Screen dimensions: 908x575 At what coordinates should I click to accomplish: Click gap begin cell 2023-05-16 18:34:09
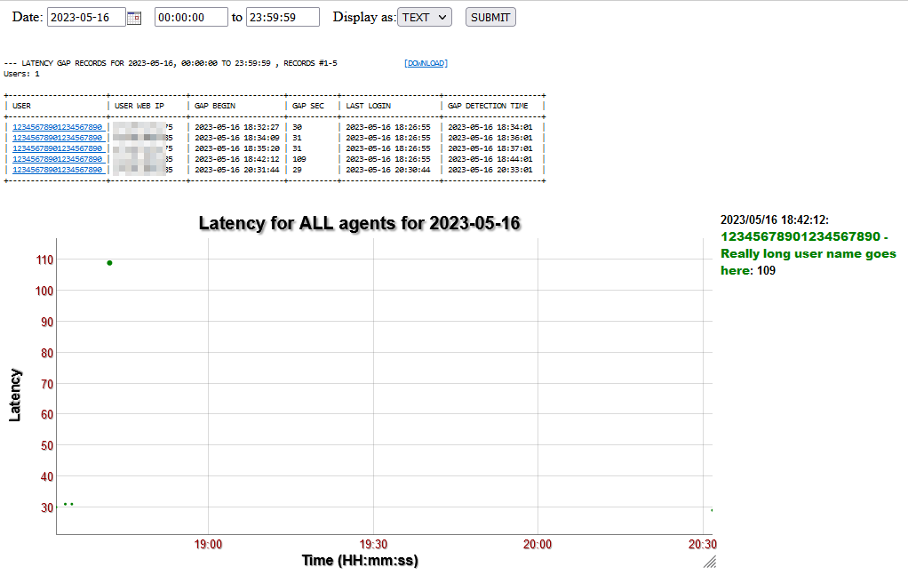point(237,138)
